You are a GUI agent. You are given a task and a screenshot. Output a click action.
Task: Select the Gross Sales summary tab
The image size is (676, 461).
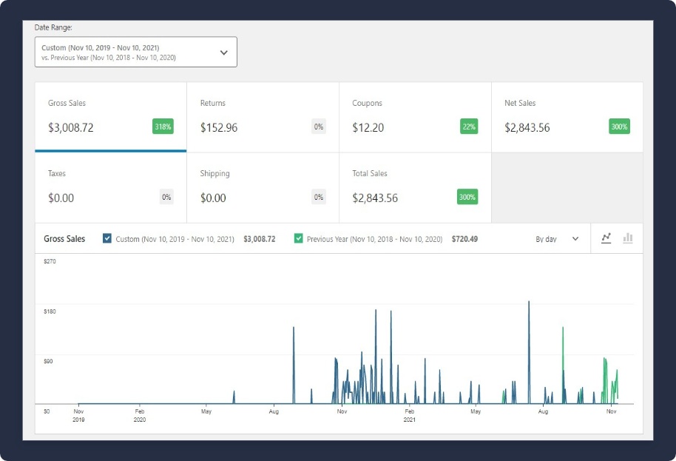[110, 116]
